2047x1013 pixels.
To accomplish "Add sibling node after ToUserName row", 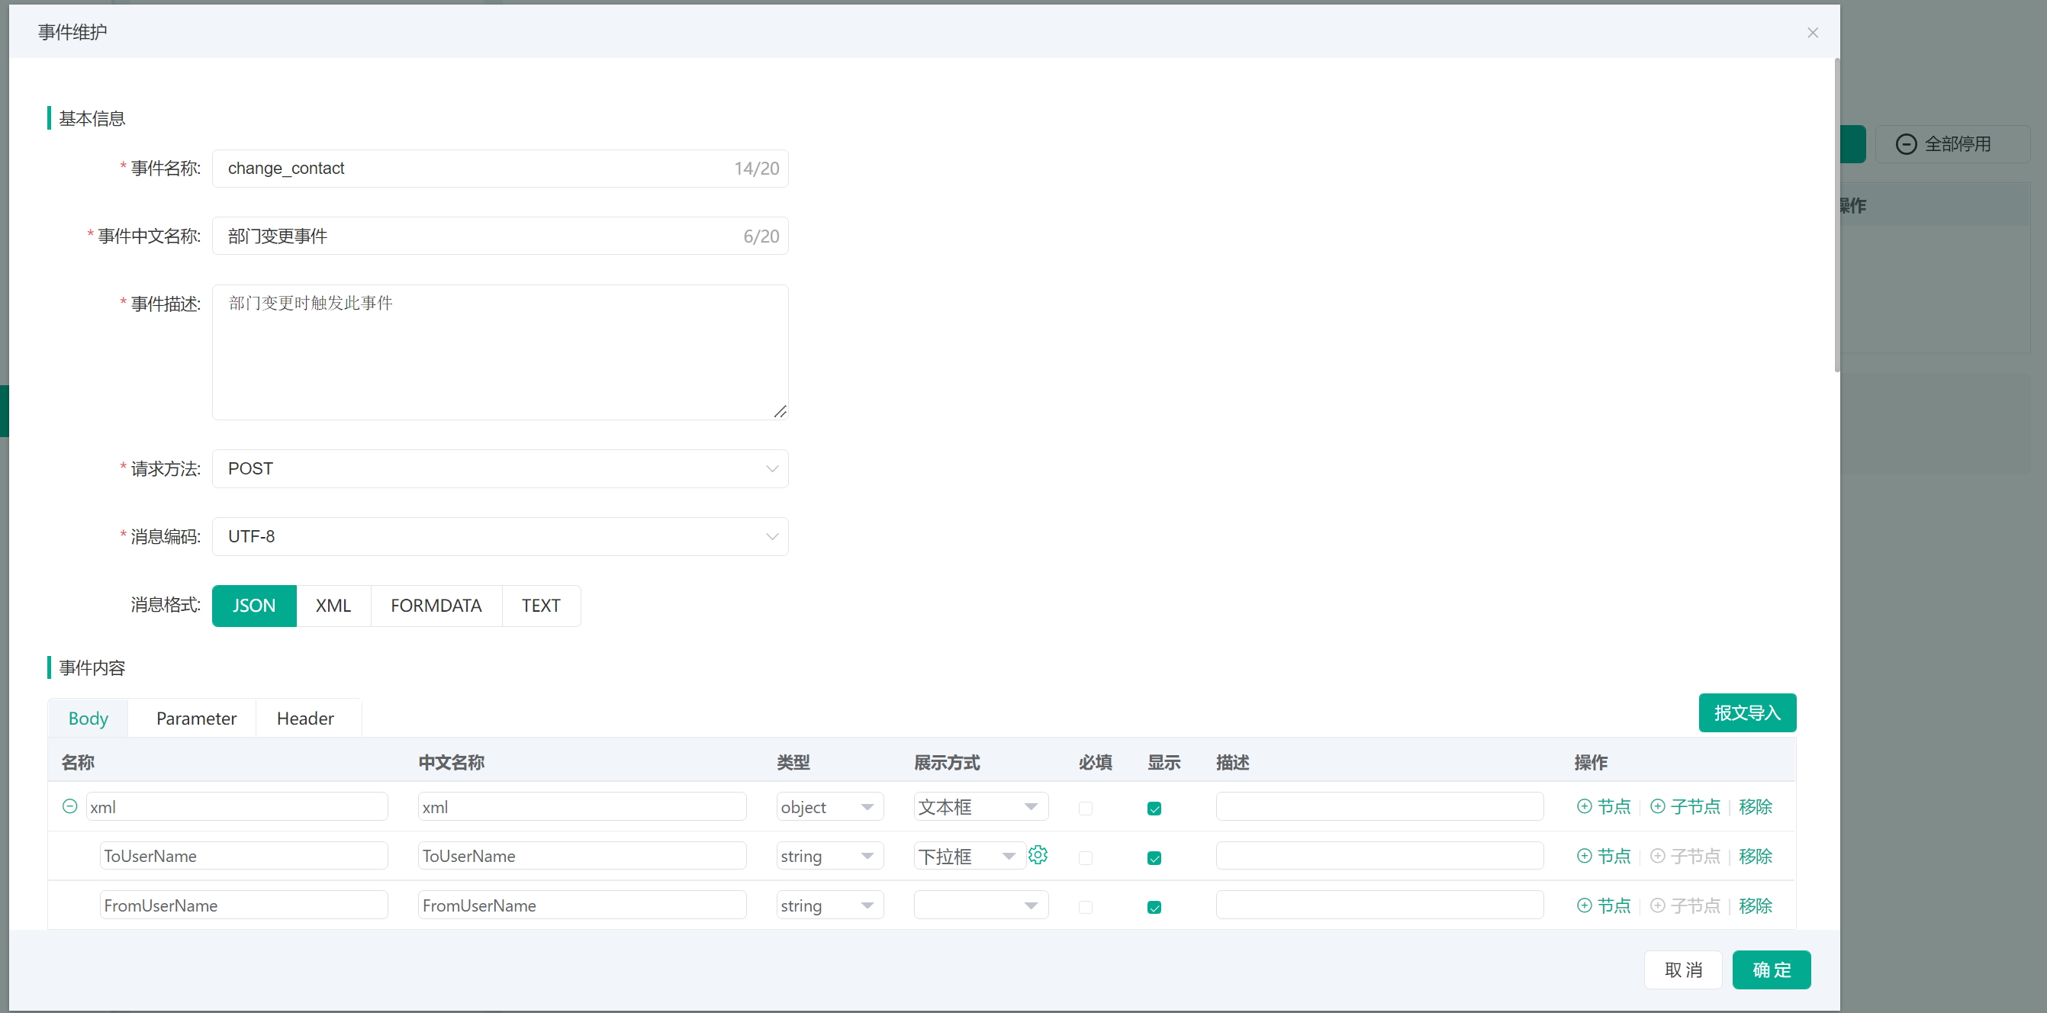I will pyautogui.click(x=1604, y=856).
